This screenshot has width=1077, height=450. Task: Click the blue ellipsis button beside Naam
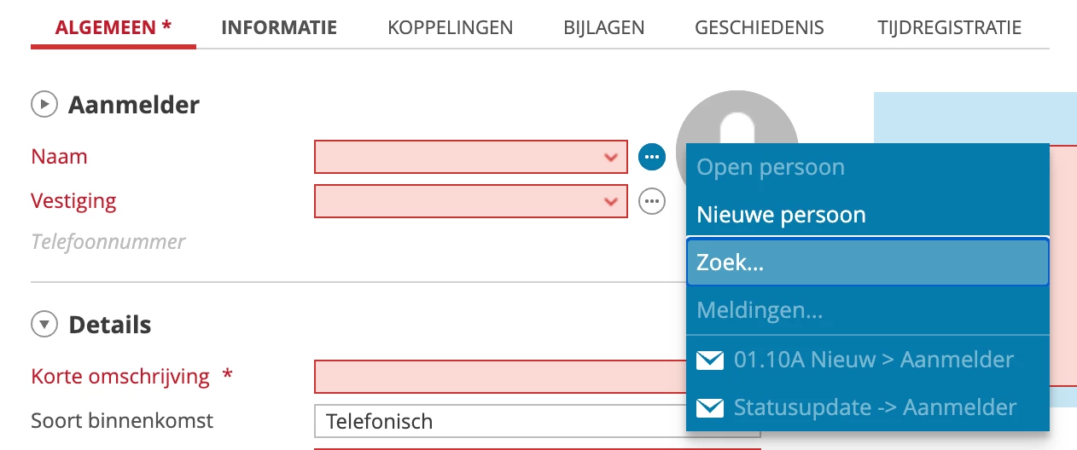coord(652,157)
